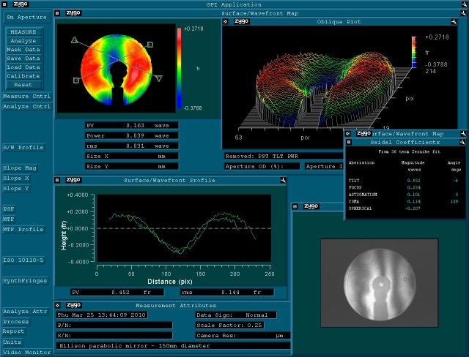Image resolution: width=469 pixels, height=357 pixels.
Task: Open the MTF Profile plot
Action: click(x=23, y=229)
